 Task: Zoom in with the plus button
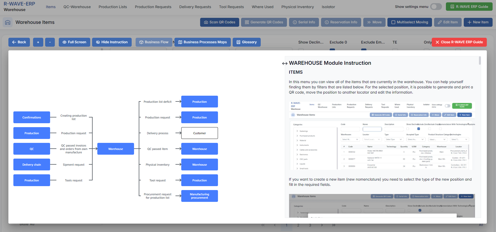pyautogui.click(x=38, y=42)
